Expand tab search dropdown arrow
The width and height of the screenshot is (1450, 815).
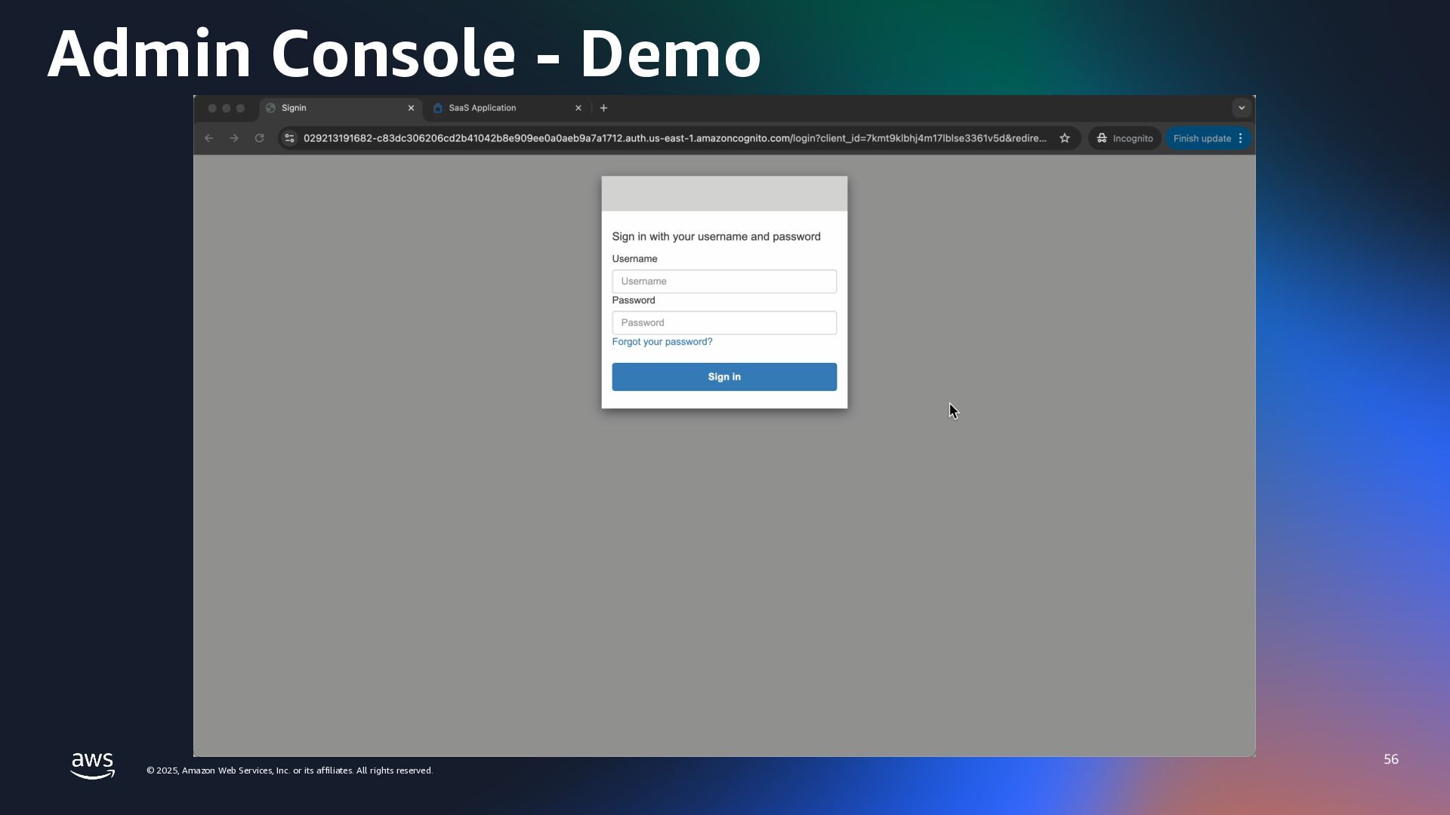click(1242, 108)
